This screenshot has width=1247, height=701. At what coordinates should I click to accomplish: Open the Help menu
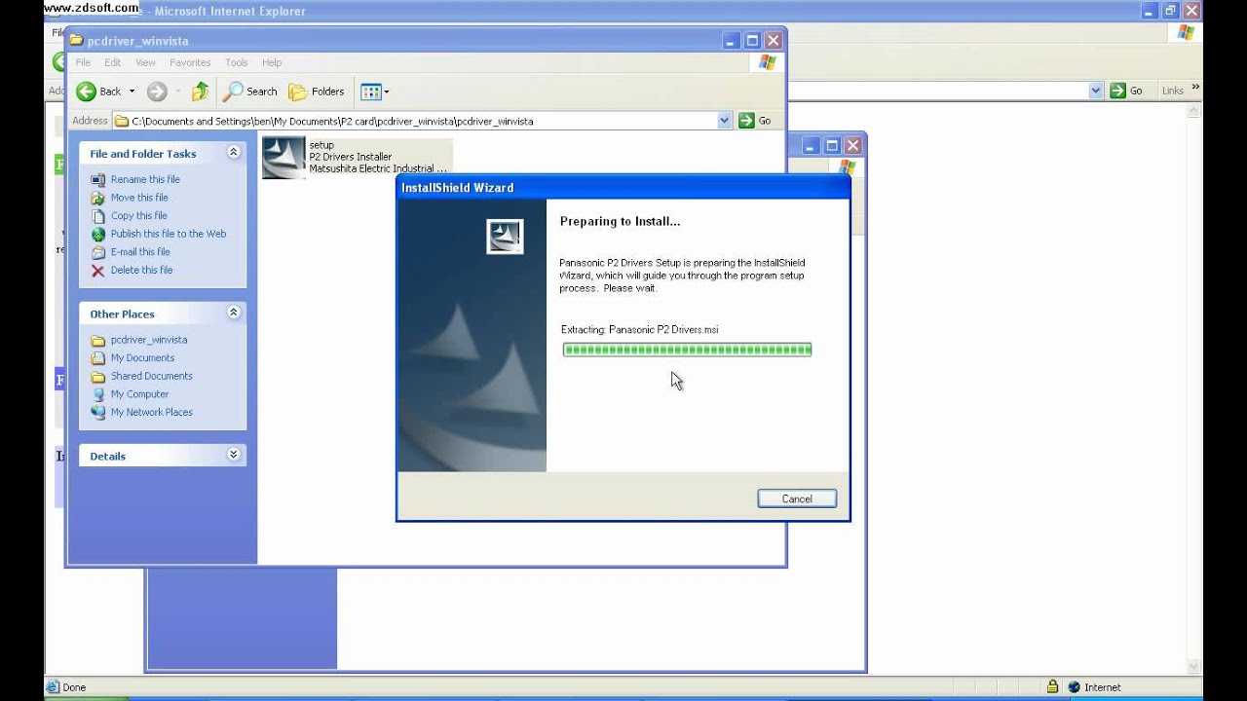click(272, 62)
